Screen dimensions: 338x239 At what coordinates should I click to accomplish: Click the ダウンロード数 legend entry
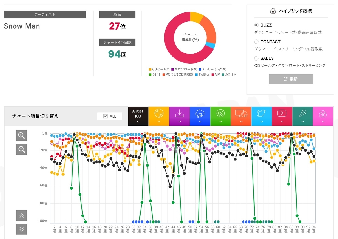184,69
